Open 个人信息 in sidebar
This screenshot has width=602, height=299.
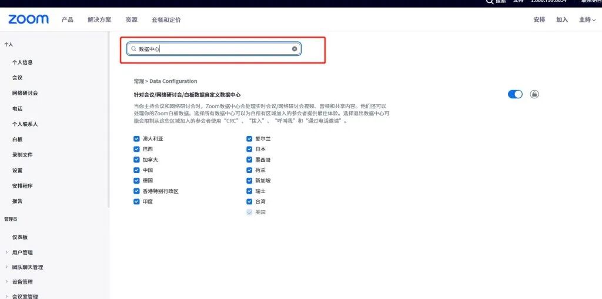[22, 62]
